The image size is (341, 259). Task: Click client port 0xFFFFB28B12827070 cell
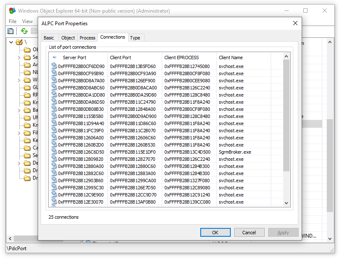(132, 159)
